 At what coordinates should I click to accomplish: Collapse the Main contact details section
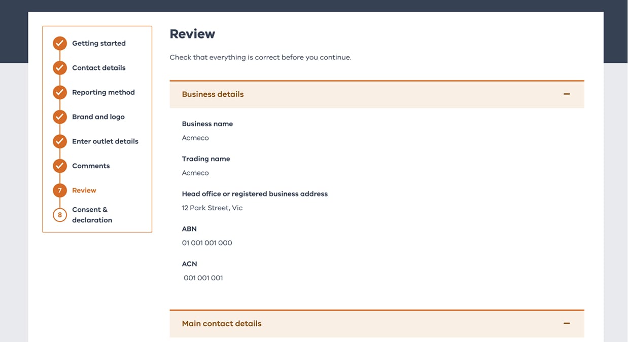pos(567,324)
